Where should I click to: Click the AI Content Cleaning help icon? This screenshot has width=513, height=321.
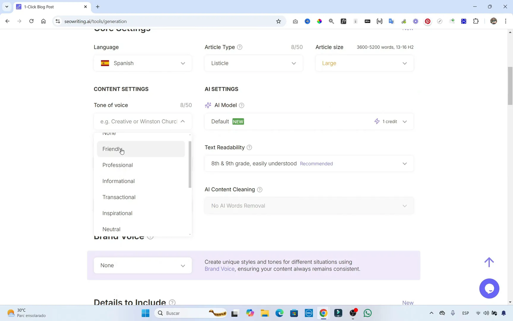(x=260, y=190)
